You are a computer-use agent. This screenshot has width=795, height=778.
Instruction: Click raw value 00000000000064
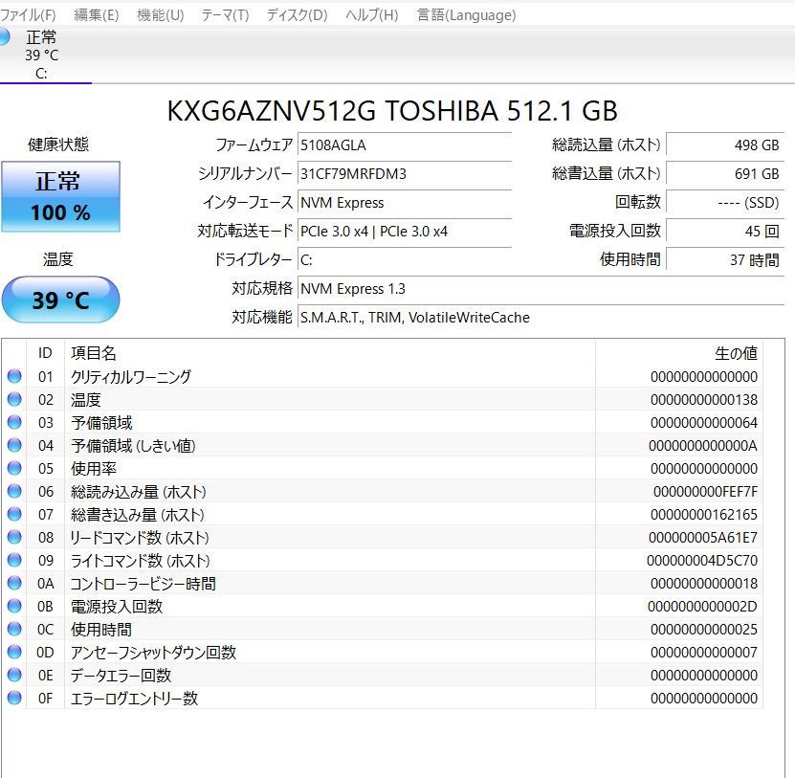click(704, 422)
